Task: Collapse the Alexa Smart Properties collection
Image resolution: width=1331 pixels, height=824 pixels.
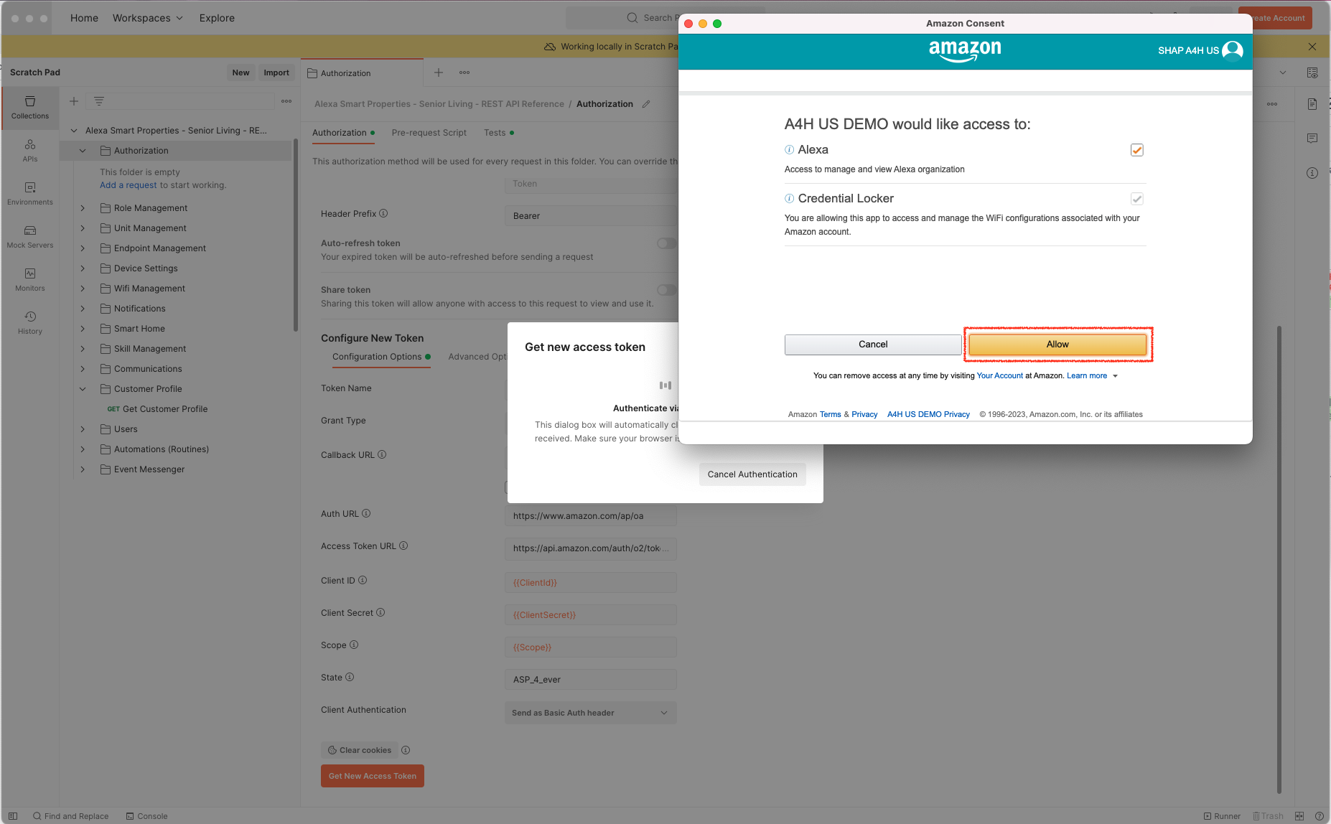Action: (74, 131)
